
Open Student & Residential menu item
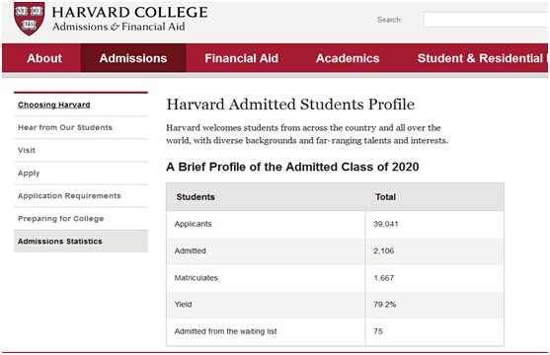(x=482, y=58)
